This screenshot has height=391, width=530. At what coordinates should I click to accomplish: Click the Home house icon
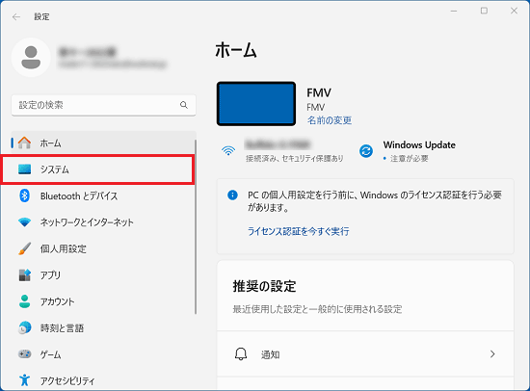[24, 143]
